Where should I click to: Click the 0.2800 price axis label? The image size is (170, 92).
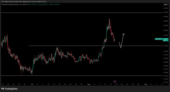coord(165,21)
